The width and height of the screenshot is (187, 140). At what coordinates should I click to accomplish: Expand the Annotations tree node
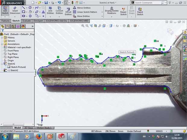(x=2, y=44)
